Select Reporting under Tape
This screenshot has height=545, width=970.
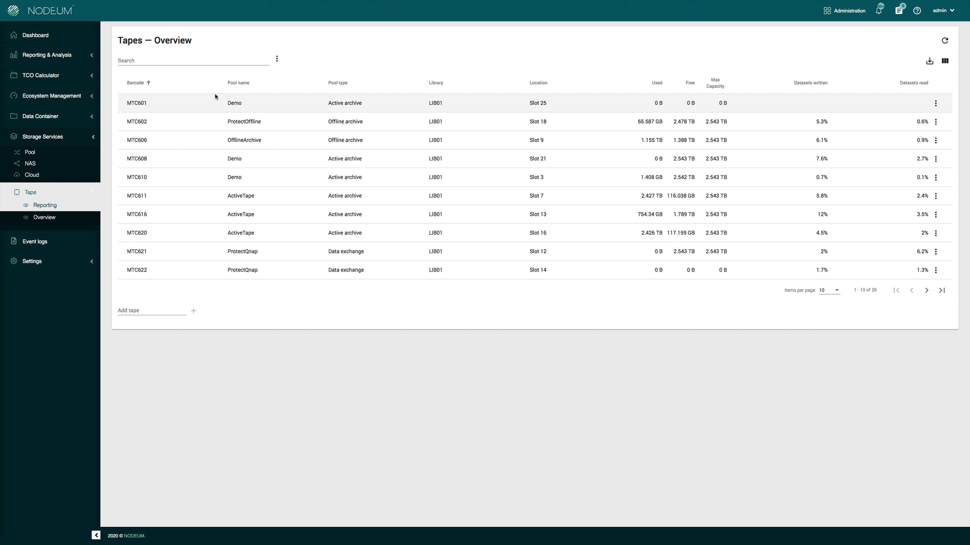point(45,205)
